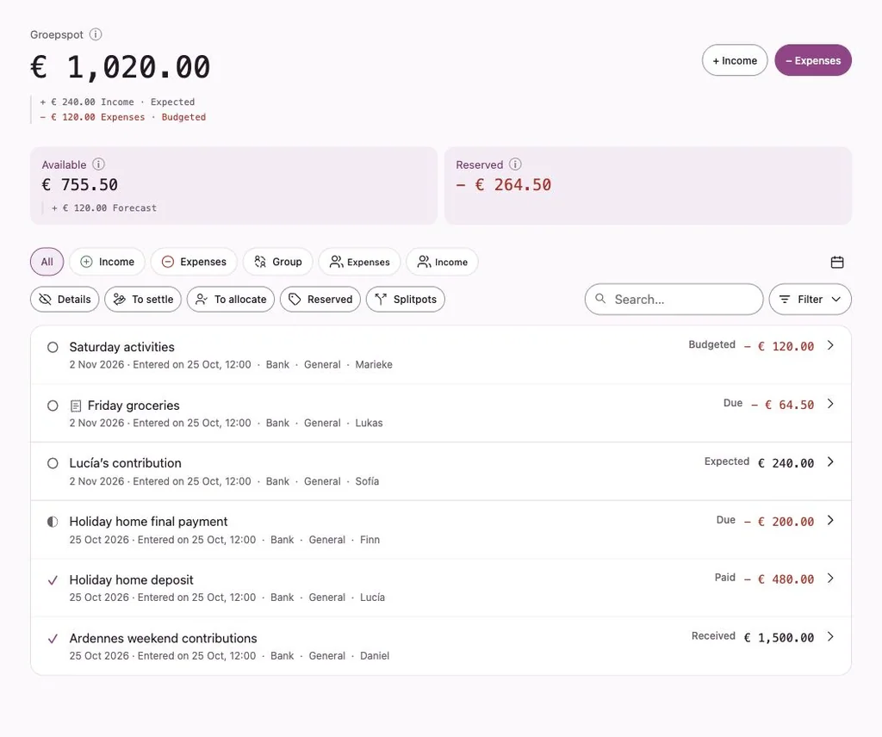Toggle the Reserved tag filter
The image size is (882, 737).
[x=320, y=299]
